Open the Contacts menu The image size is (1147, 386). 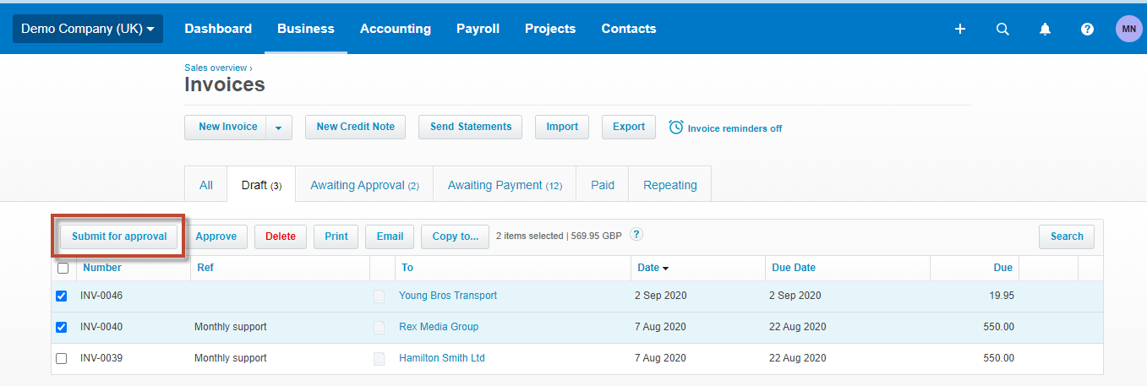(629, 29)
